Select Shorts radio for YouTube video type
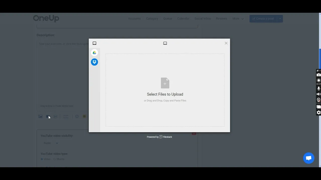 [x=54, y=159]
